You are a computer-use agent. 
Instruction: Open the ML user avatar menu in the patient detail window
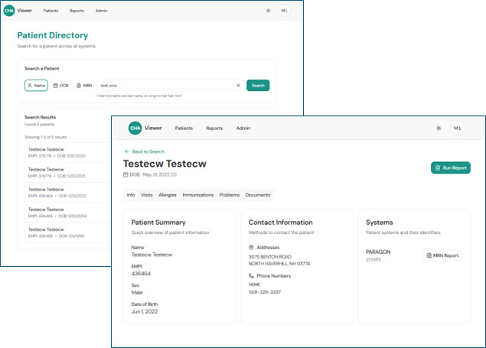(x=457, y=128)
